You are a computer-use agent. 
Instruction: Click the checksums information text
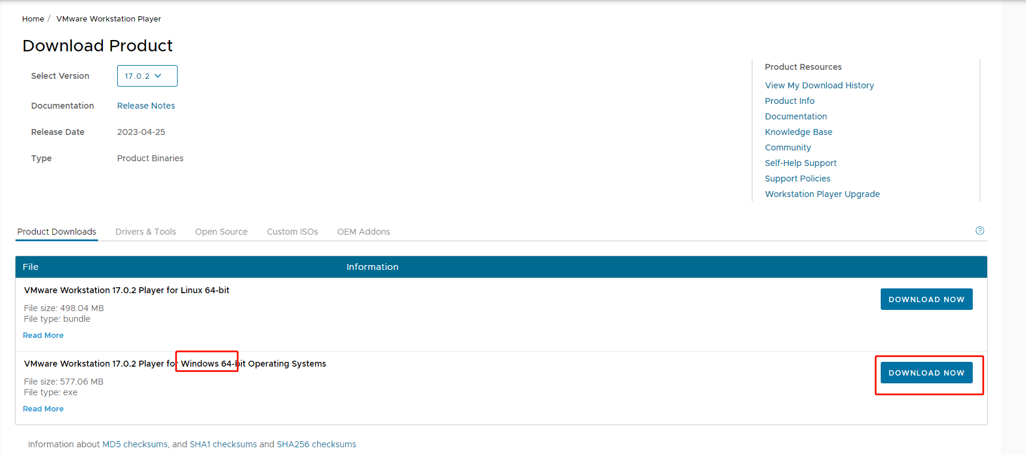pyautogui.click(x=192, y=444)
